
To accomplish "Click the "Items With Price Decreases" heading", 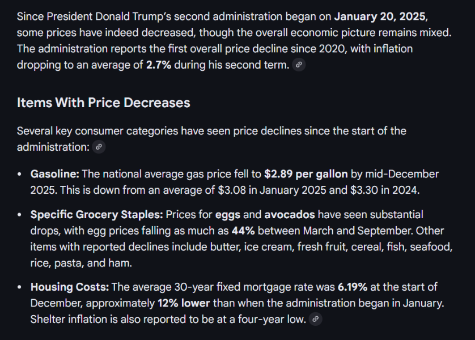I will click(x=103, y=103).
